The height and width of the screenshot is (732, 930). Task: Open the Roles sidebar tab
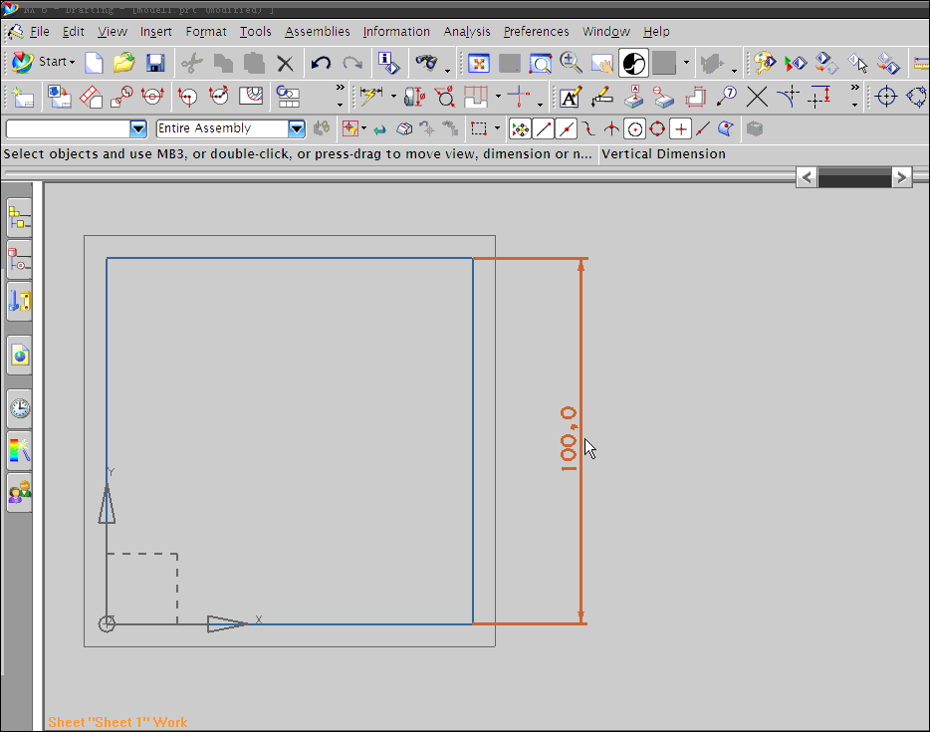[19, 492]
